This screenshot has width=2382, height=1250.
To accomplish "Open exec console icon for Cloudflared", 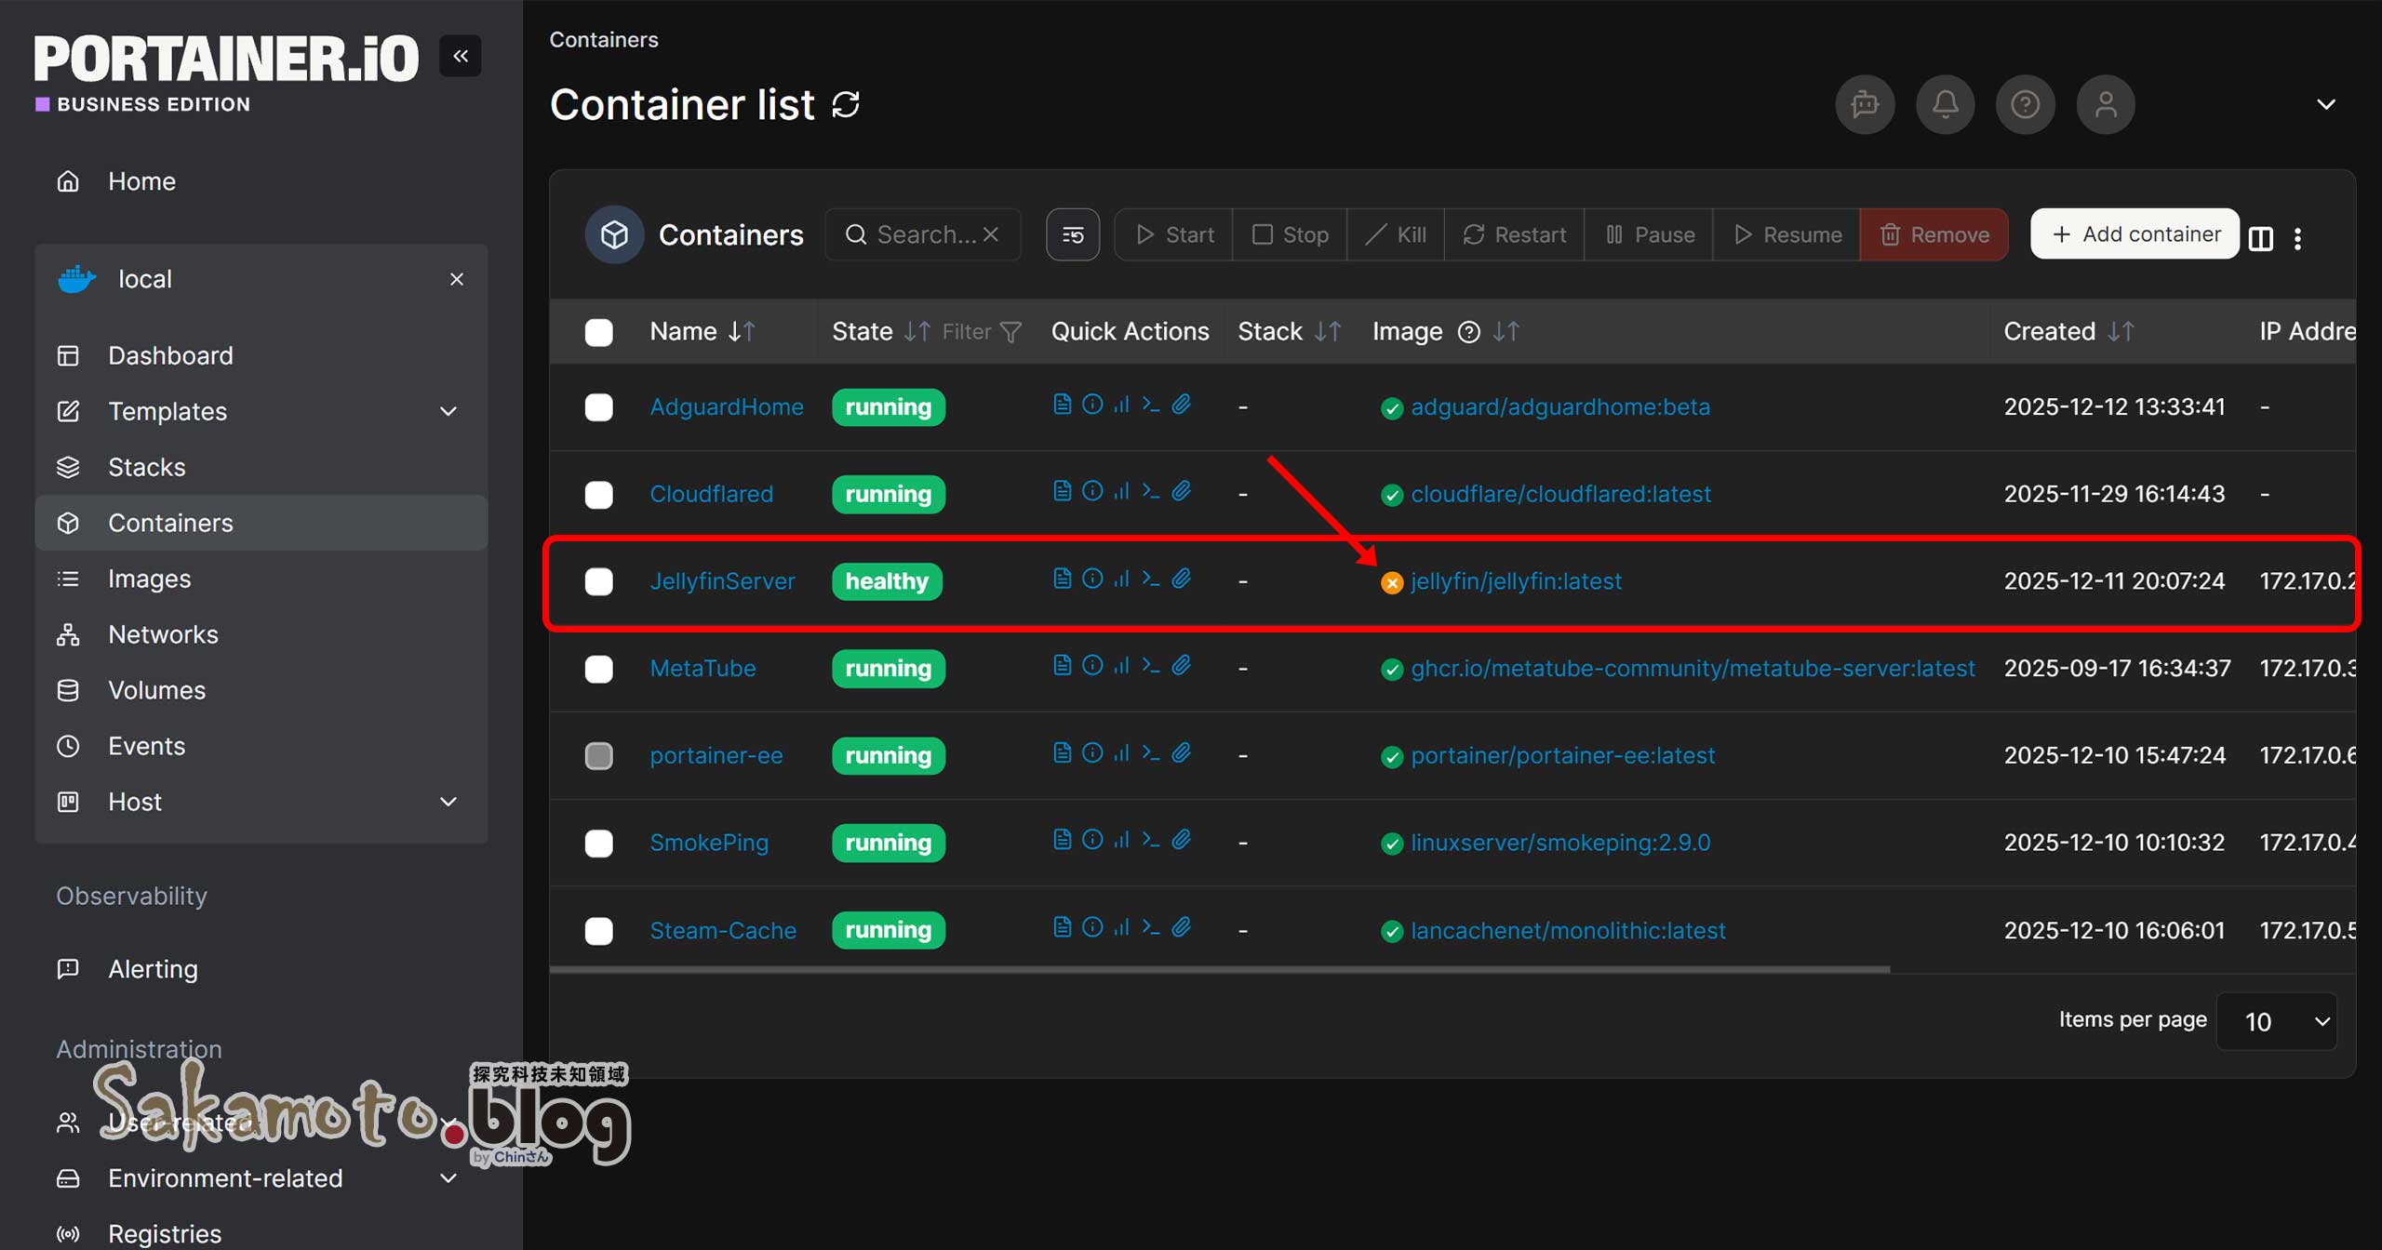I will (1151, 491).
